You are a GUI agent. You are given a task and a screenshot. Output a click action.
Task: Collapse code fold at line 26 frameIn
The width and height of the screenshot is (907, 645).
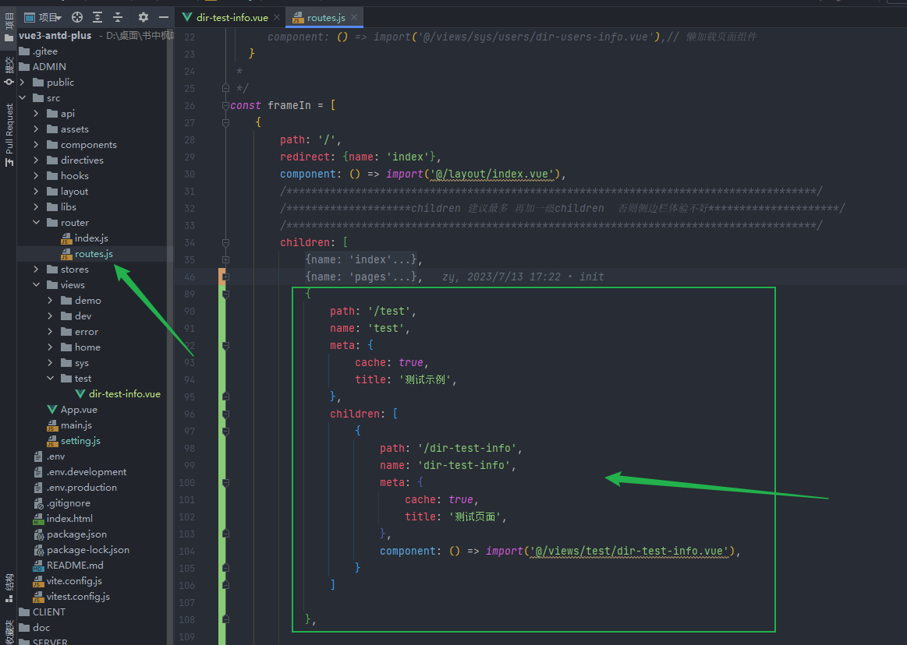click(x=226, y=106)
